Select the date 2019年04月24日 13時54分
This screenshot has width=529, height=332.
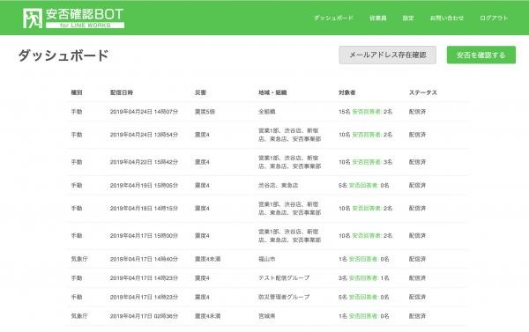pos(144,135)
